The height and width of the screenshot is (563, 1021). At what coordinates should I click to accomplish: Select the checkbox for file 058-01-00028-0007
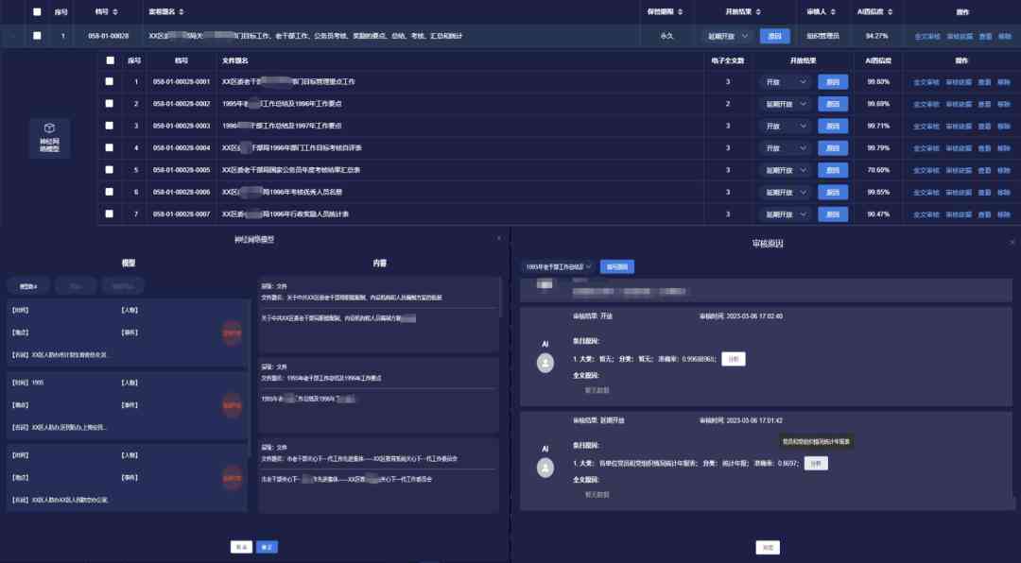click(x=110, y=213)
